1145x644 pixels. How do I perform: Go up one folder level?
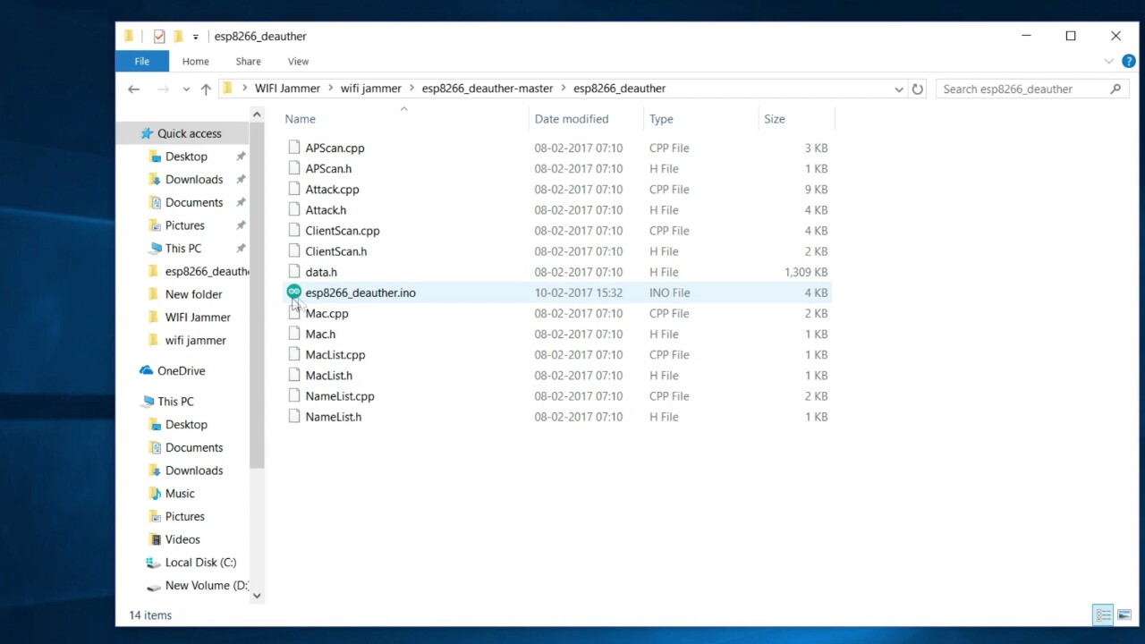tap(206, 89)
